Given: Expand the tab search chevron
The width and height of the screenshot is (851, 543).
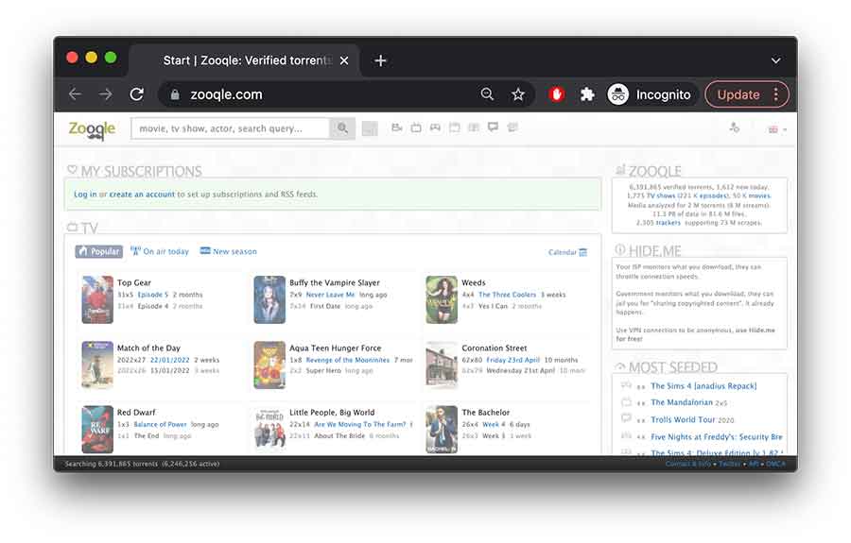Looking at the screenshot, I should [775, 60].
